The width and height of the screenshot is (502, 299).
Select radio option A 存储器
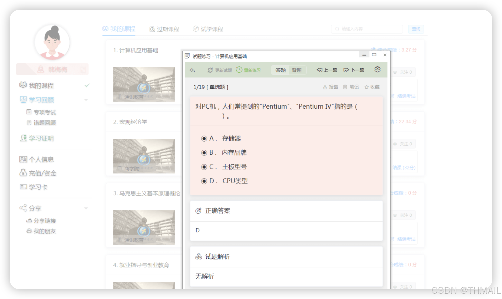[204, 138]
